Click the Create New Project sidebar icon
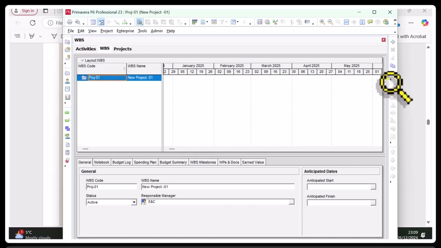The width and height of the screenshot is (441, 248). pos(67,42)
